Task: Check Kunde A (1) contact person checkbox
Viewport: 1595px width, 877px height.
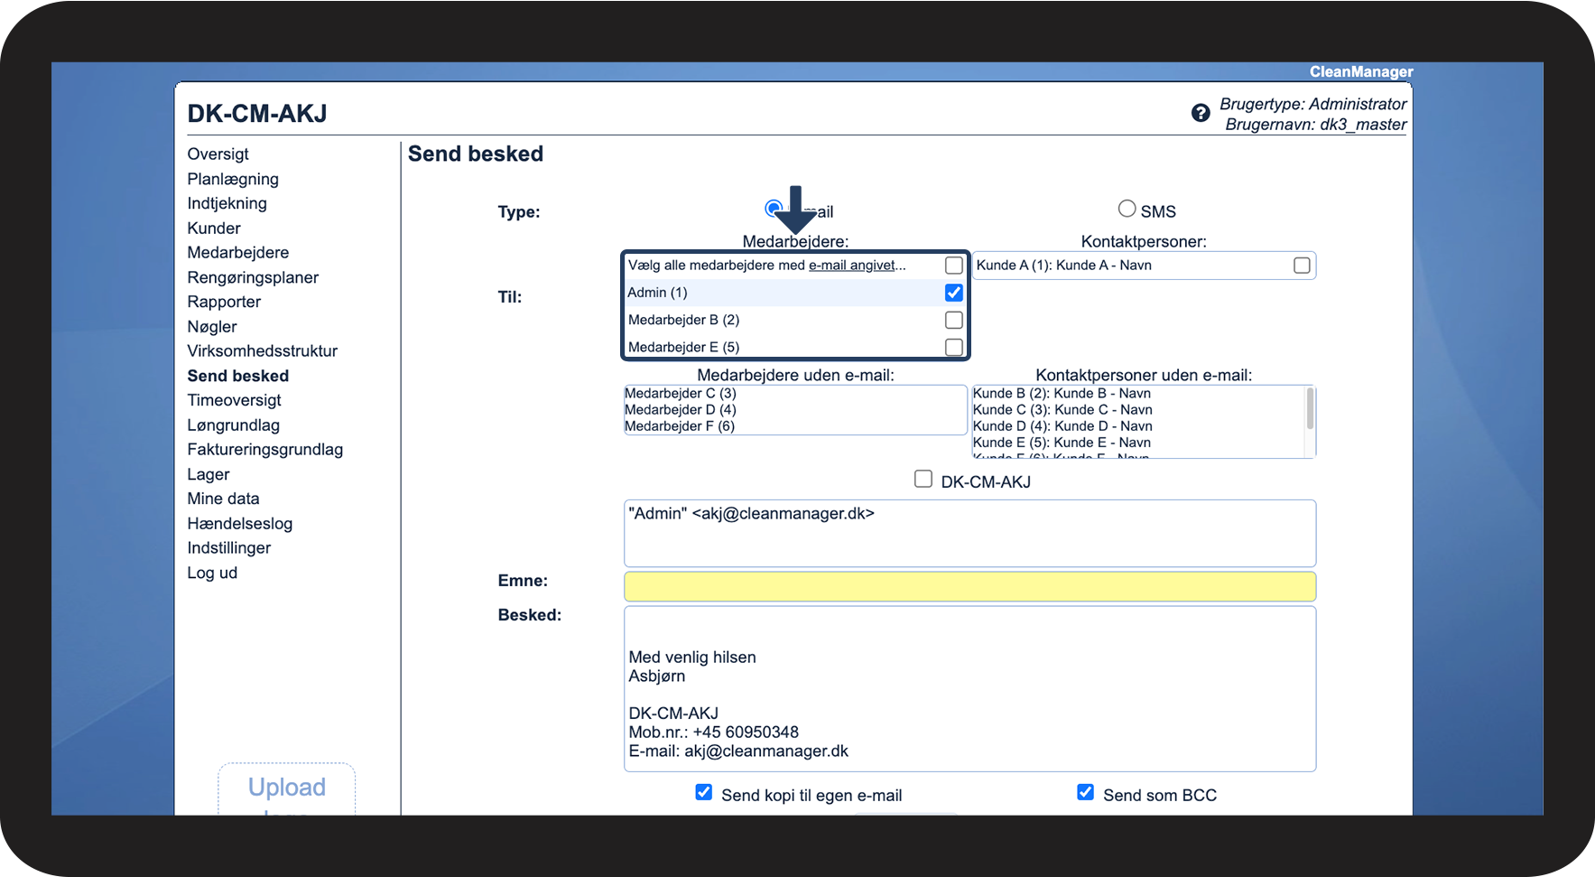Action: (x=1302, y=266)
